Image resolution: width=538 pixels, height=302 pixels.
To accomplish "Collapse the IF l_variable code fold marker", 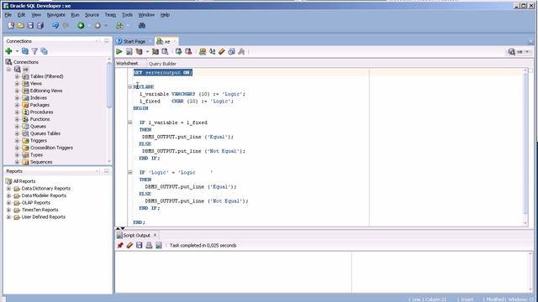I will [x=130, y=122].
